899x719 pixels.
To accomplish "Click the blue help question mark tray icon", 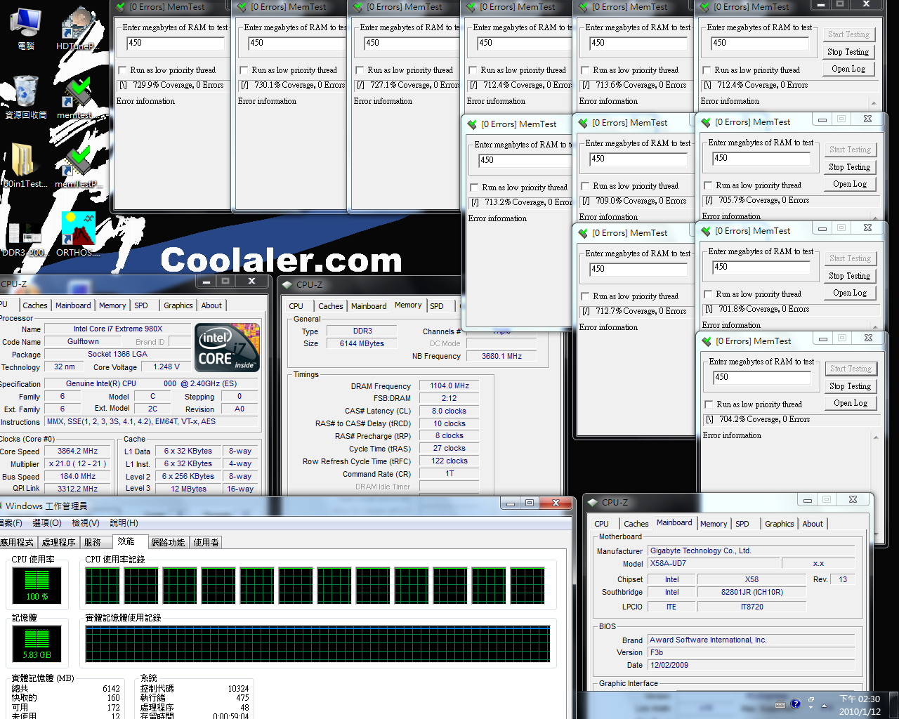I will coord(795,704).
